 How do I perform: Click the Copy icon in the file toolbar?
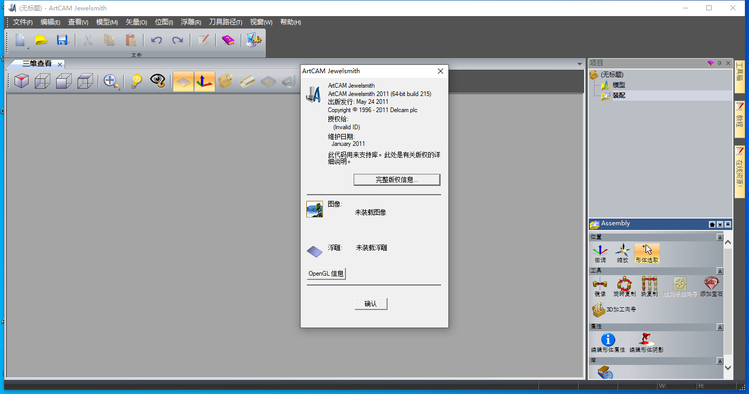tap(109, 40)
